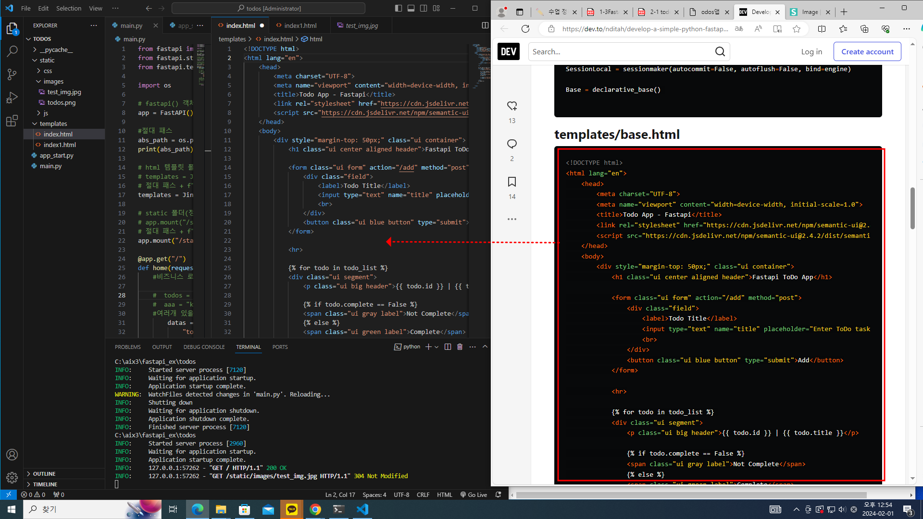Toggle the bottom panel layout button
The width and height of the screenshot is (923, 519).
pos(411,8)
